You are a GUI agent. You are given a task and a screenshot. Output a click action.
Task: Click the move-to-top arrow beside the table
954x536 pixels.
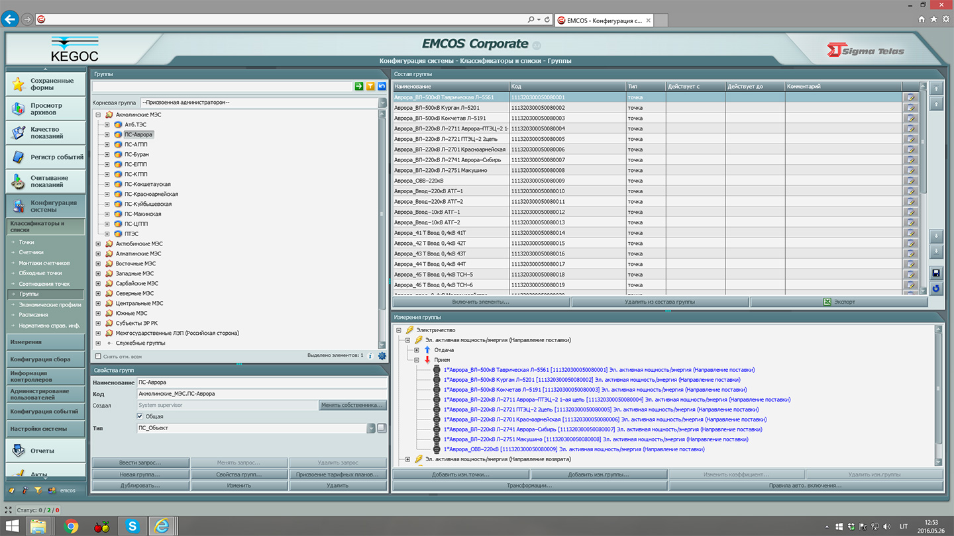pyautogui.click(x=935, y=89)
